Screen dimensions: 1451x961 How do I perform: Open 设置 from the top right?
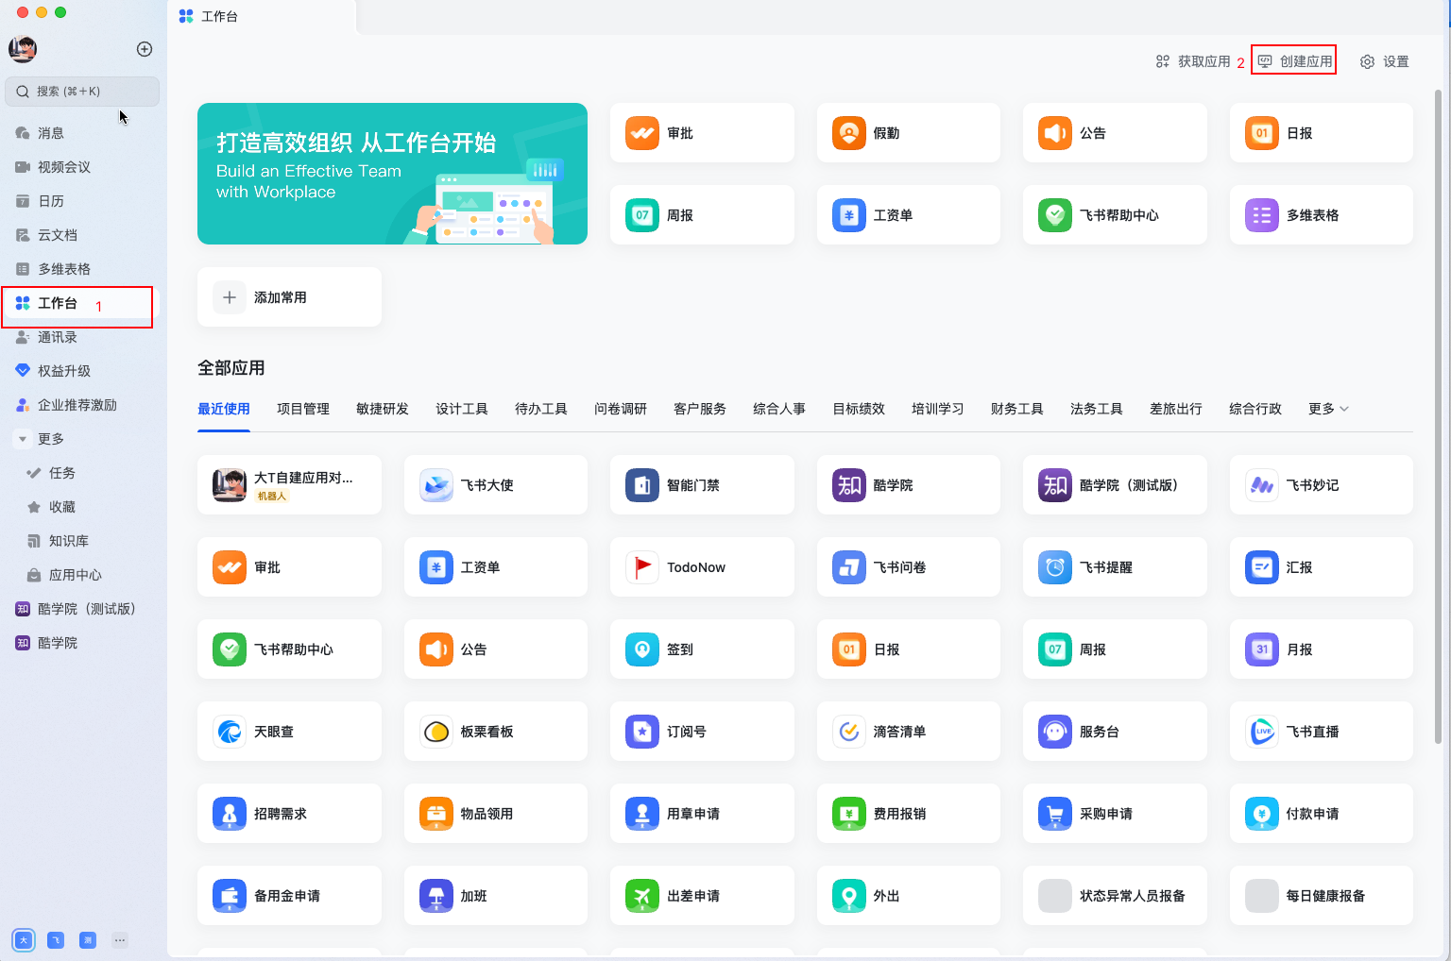pos(1384,61)
